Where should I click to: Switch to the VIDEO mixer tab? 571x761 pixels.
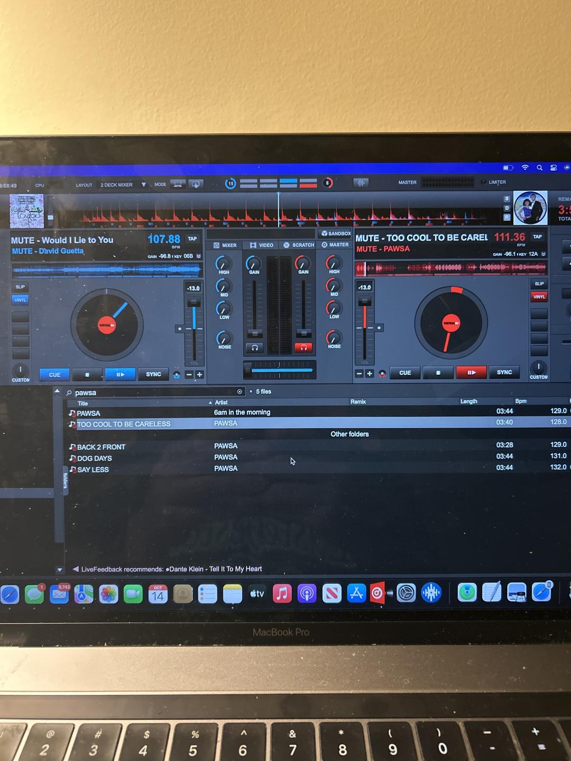(x=262, y=245)
